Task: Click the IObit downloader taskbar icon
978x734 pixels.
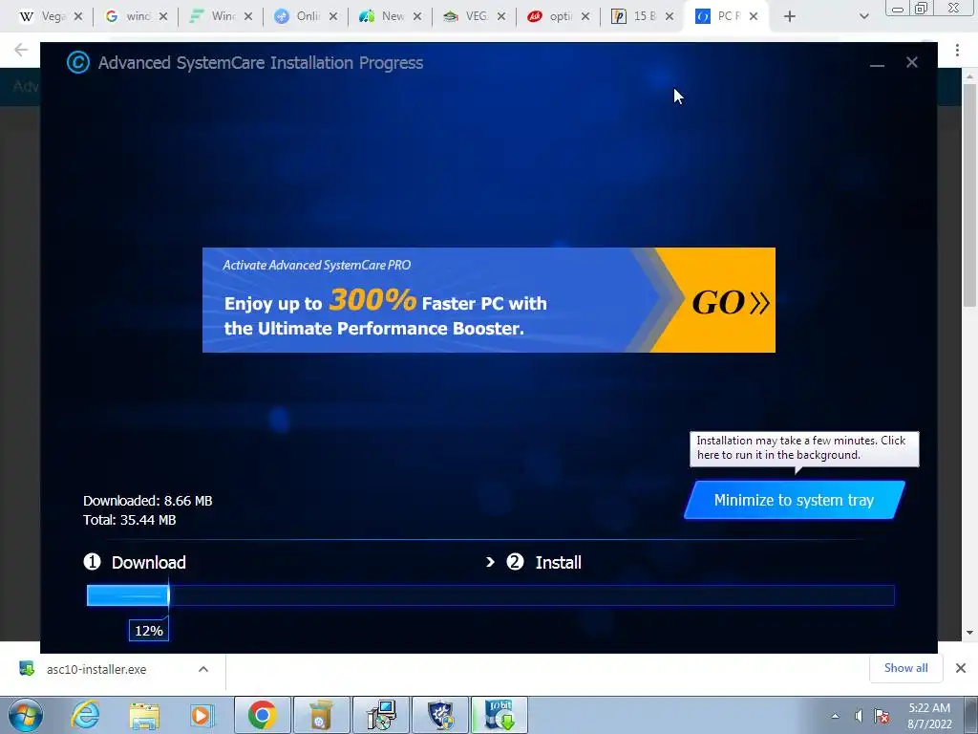Action: click(x=500, y=715)
